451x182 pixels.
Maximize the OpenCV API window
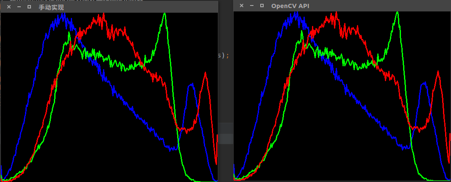(262, 6)
